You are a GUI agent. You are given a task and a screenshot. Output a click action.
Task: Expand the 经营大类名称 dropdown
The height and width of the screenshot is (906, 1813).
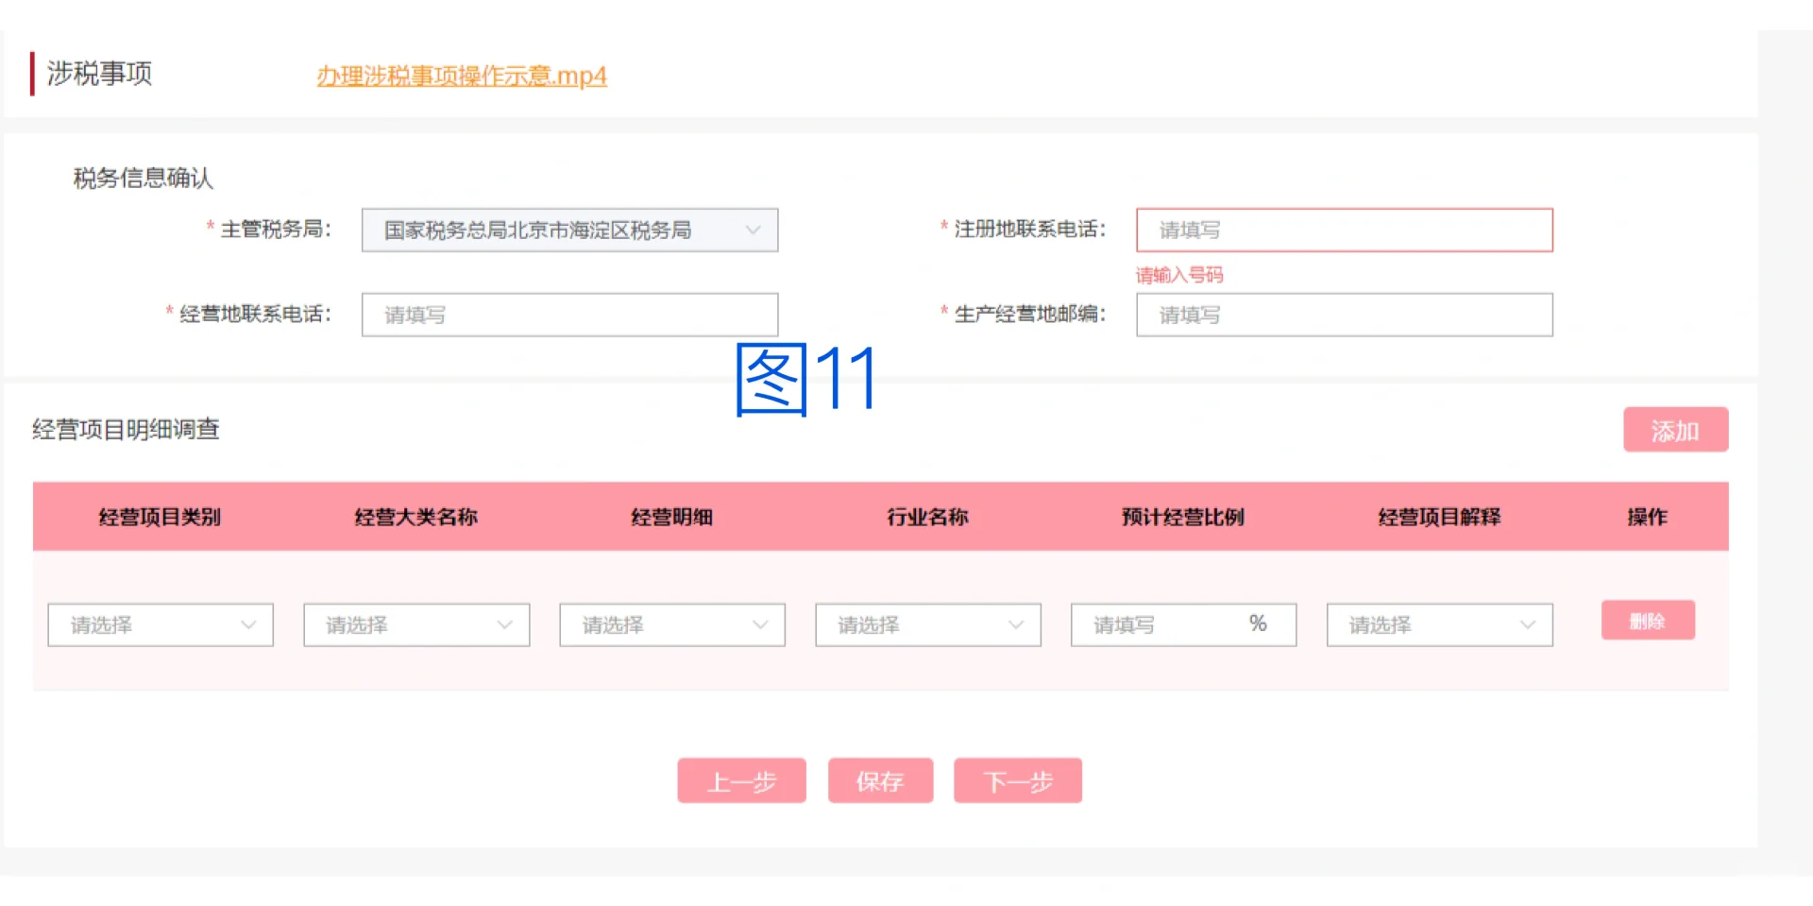pyautogui.click(x=415, y=624)
